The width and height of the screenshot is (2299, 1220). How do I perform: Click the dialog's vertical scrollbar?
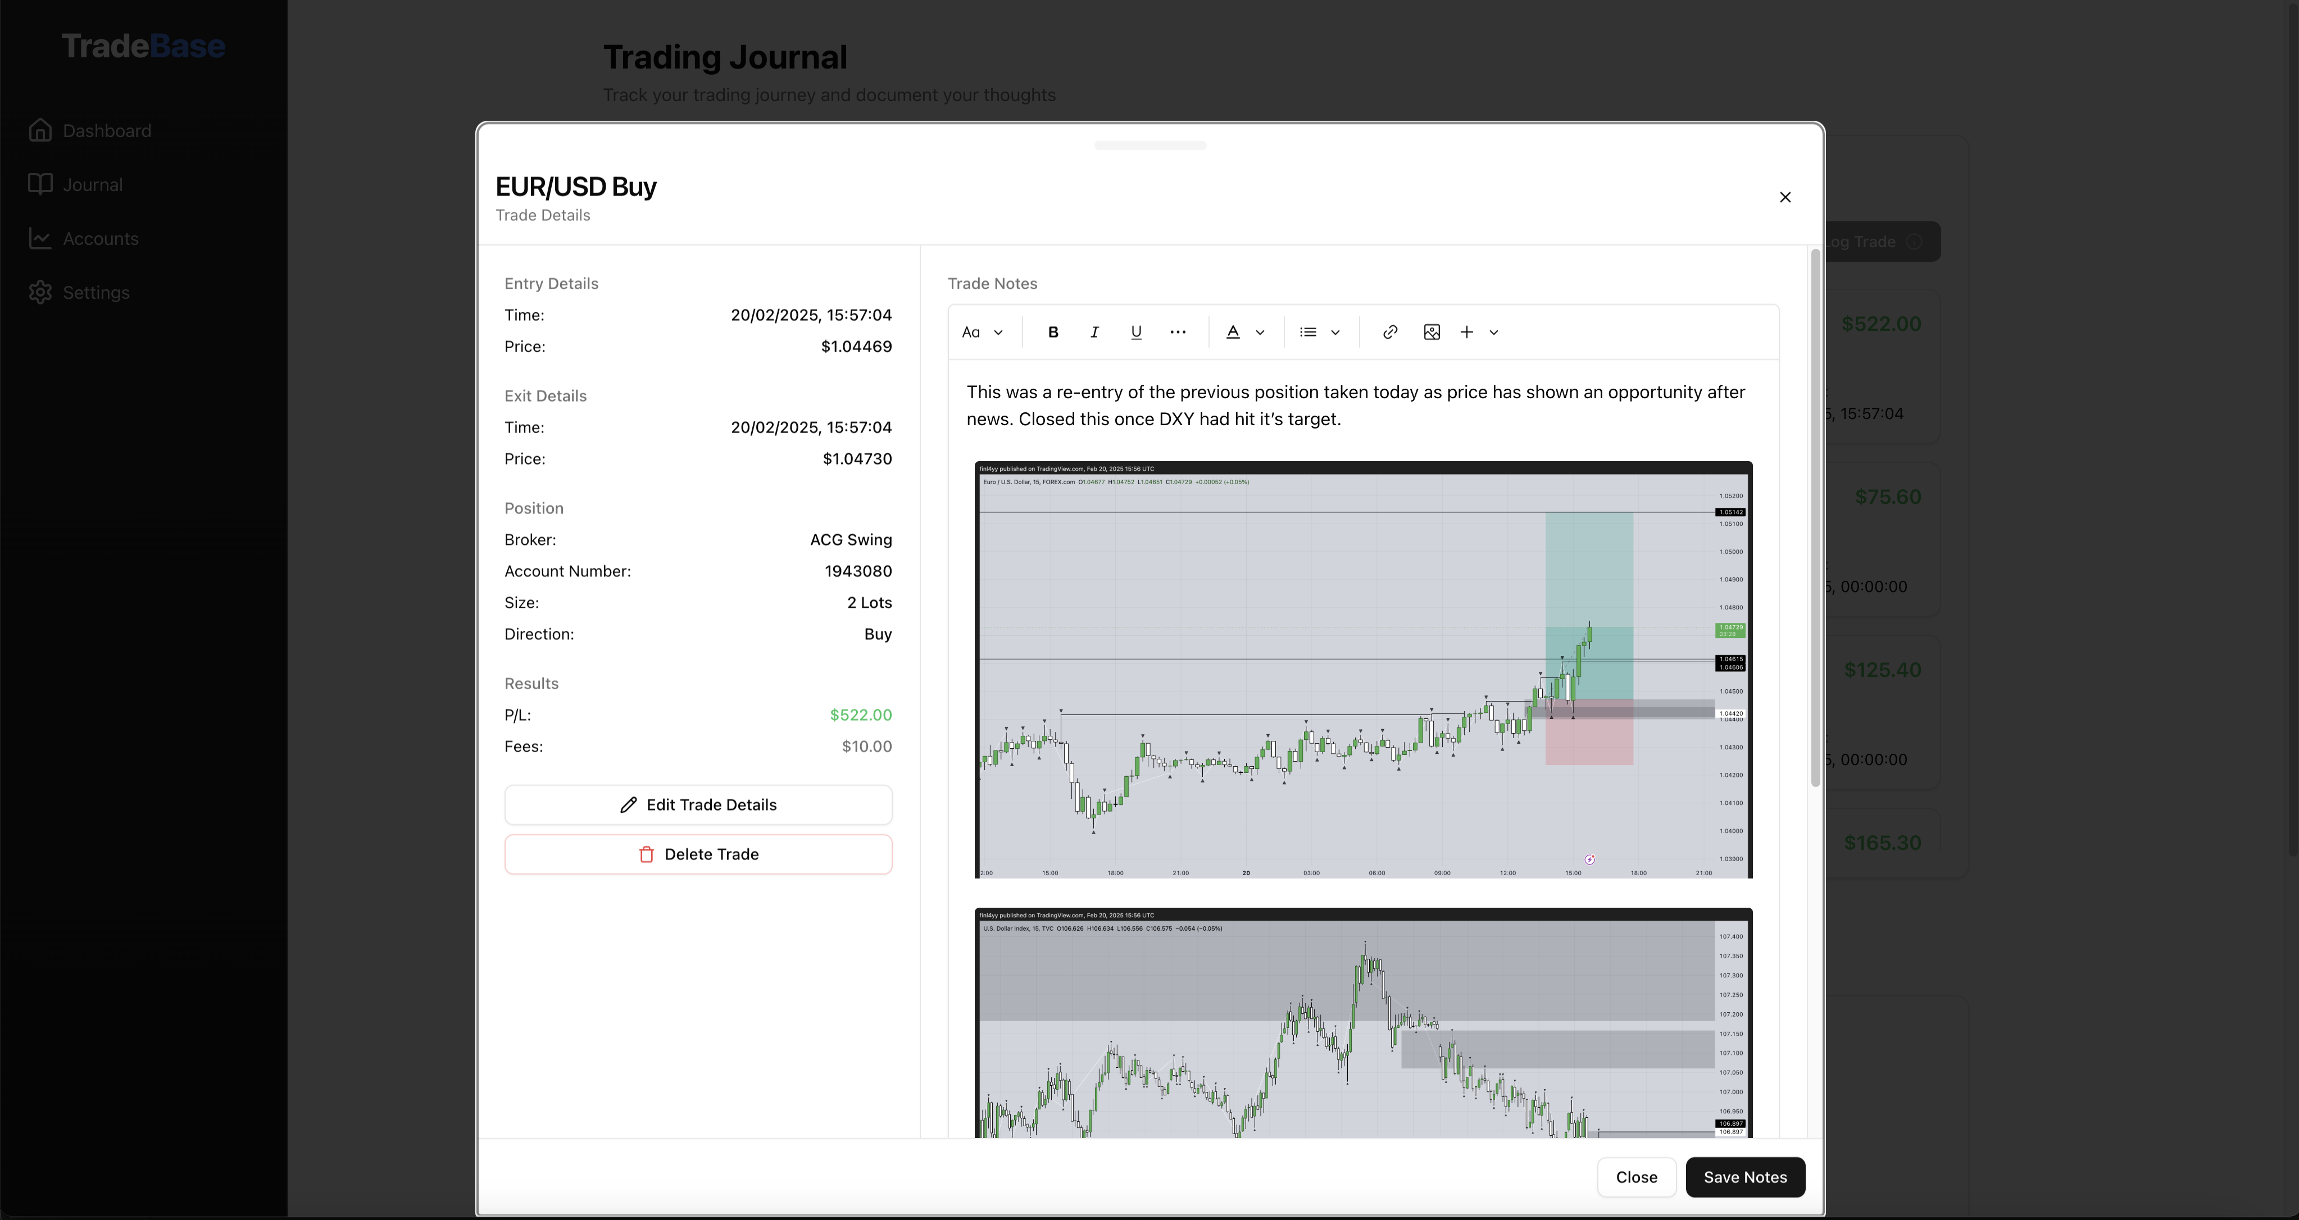point(1814,518)
